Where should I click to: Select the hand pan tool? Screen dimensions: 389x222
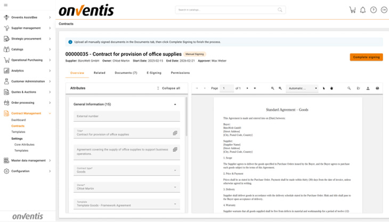(331, 88)
